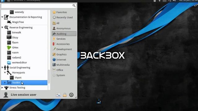Open the Accessories category

[x=64, y=44]
